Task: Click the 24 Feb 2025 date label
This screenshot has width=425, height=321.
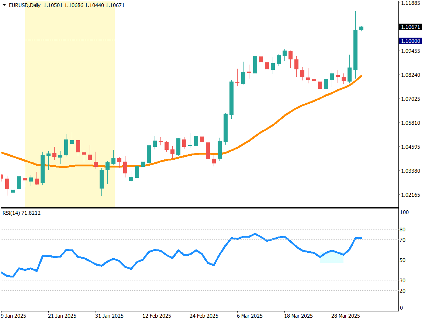Action: click(204, 316)
